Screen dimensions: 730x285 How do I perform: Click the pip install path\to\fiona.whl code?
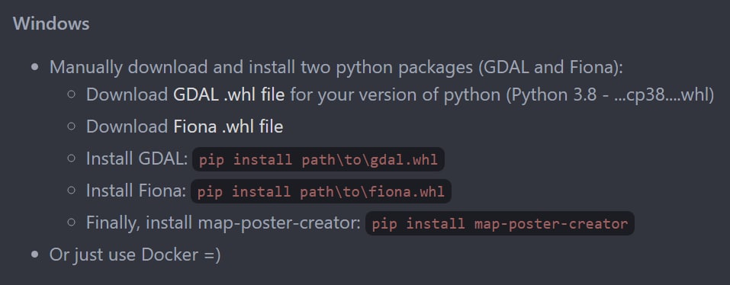tap(321, 191)
